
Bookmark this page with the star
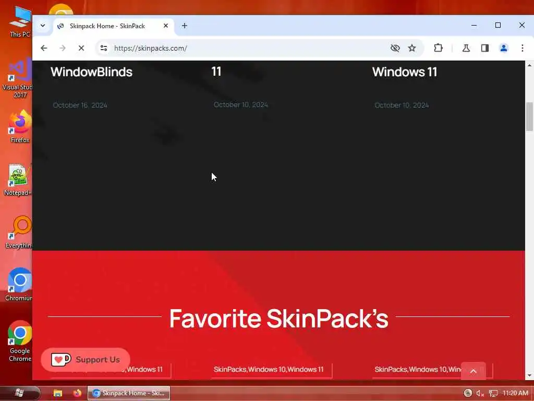(412, 48)
